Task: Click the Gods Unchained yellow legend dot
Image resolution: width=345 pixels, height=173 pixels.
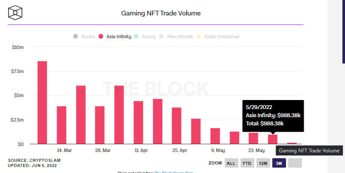Action: (x=199, y=36)
